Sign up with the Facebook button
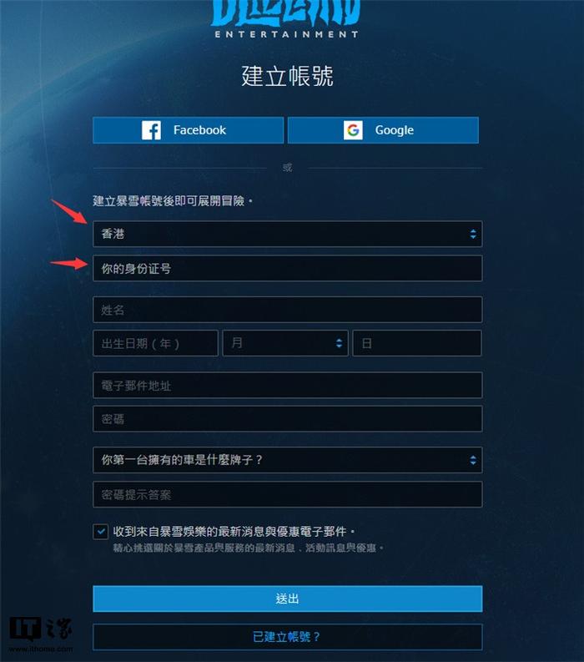The width and height of the screenshot is (584, 662). point(189,130)
